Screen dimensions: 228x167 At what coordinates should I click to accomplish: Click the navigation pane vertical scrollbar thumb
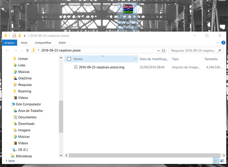[61, 117]
